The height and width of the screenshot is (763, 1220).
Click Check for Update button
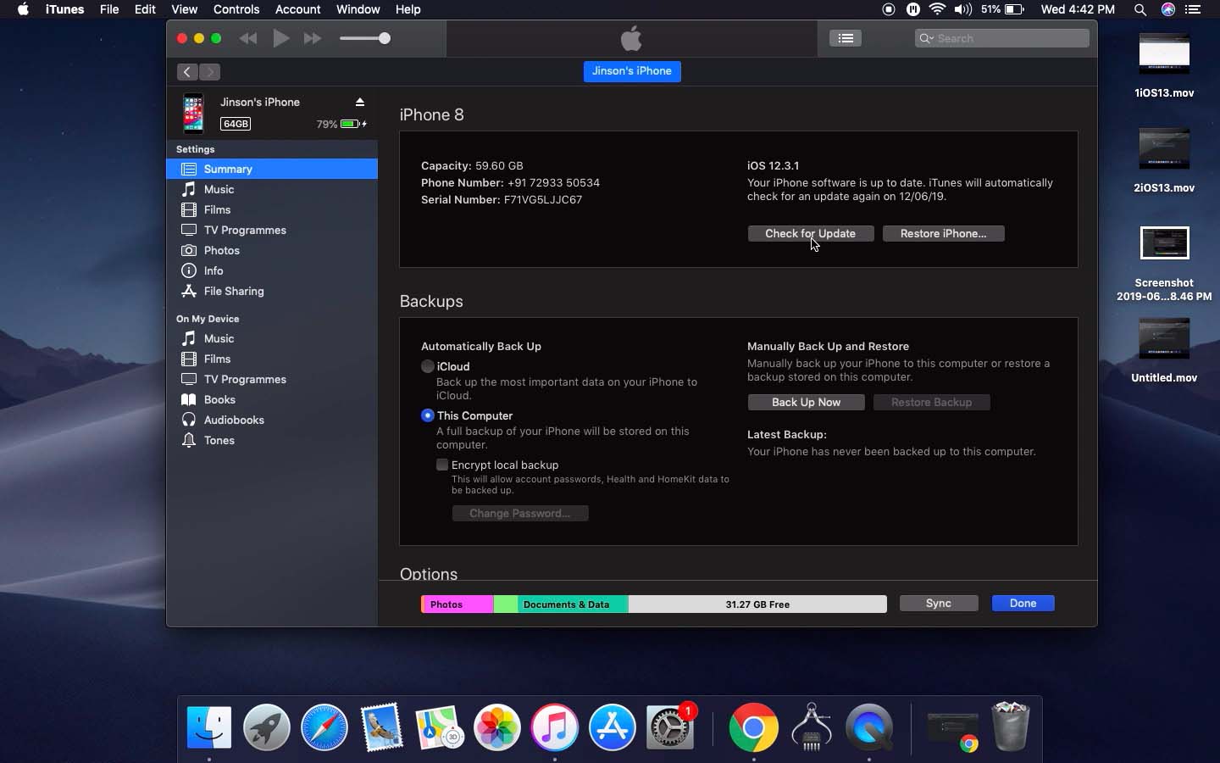coord(811,233)
